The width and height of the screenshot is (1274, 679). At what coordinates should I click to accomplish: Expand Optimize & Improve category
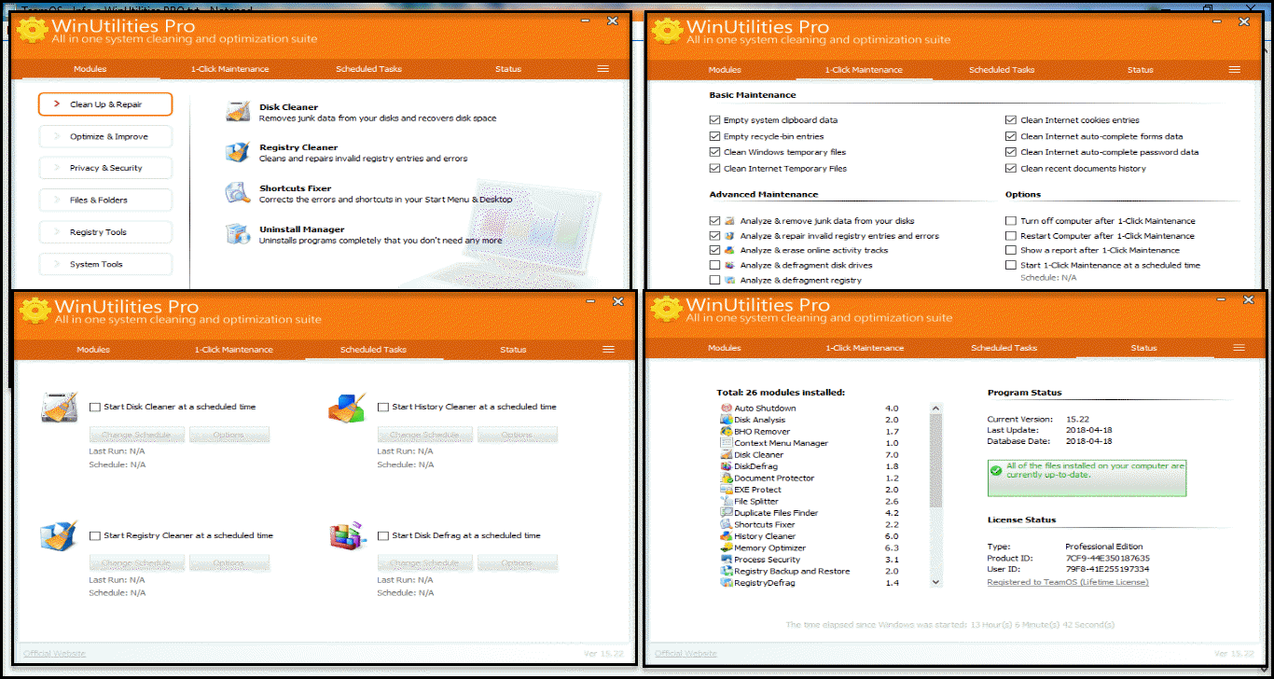coord(105,137)
